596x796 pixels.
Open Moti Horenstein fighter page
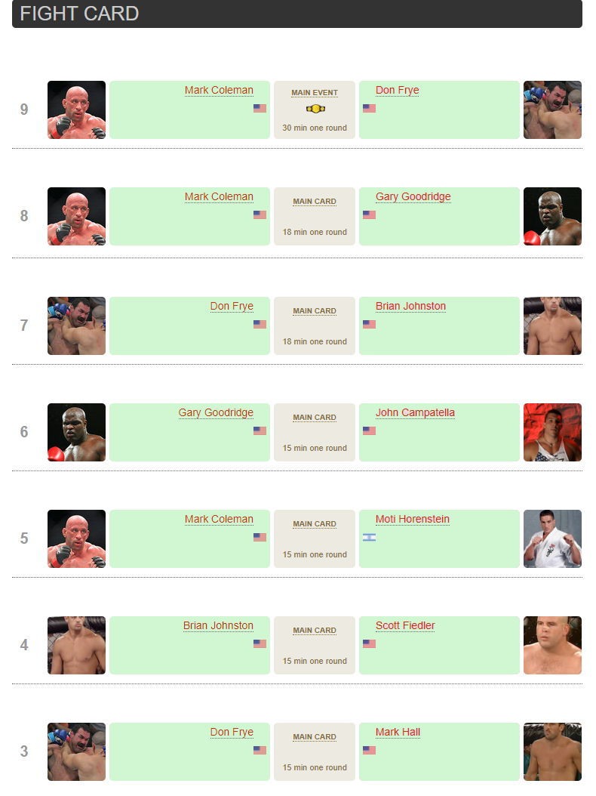[412, 520]
